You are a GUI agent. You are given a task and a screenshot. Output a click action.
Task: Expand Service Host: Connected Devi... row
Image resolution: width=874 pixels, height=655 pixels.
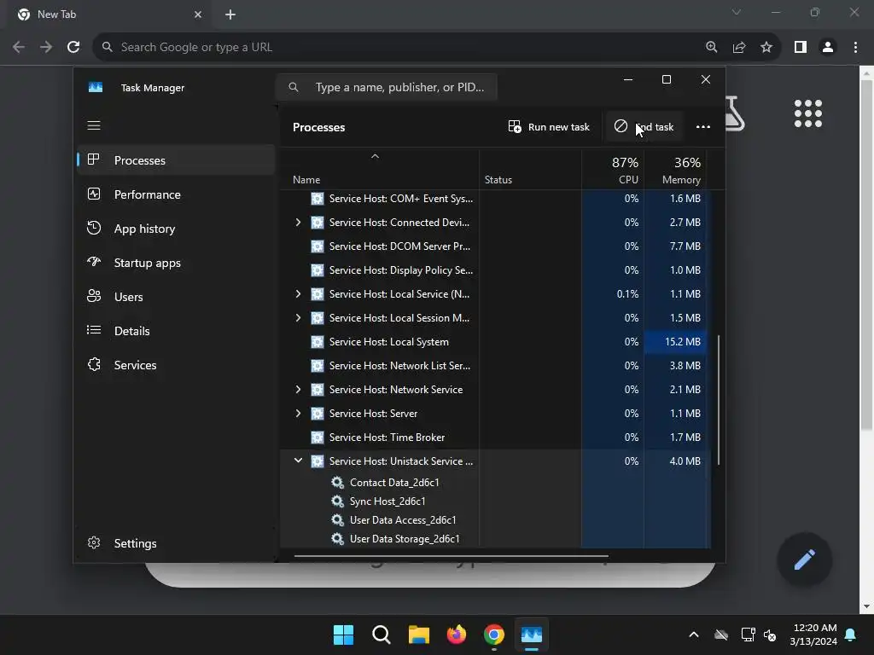[298, 223]
